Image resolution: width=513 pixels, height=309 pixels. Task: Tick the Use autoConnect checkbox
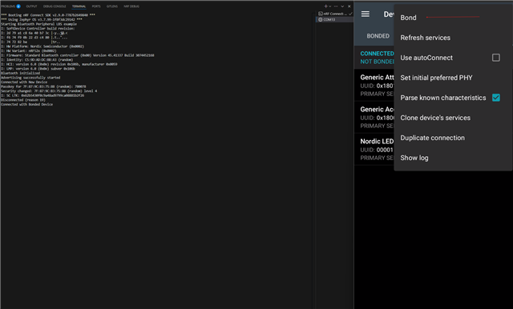click(496, 58)
